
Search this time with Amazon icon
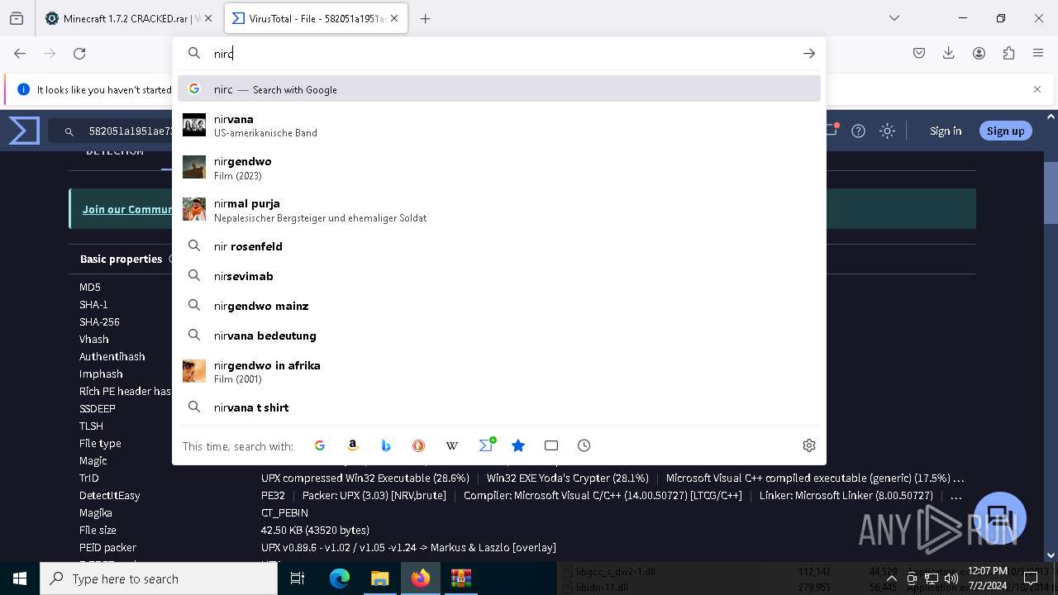click(353, 445)
